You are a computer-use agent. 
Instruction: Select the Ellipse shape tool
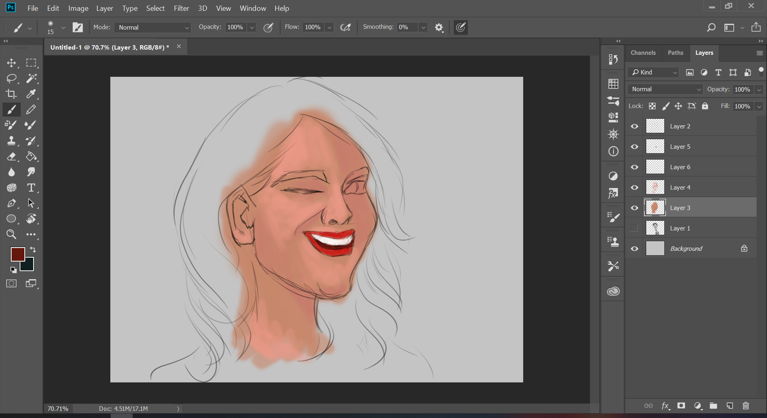coord(11,219)
